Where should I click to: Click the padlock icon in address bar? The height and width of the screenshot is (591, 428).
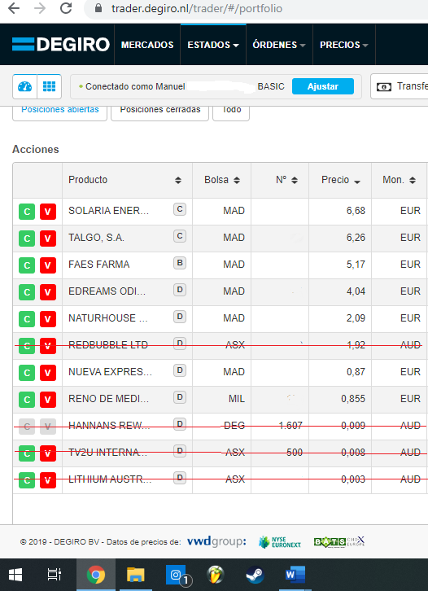(98, 8)
